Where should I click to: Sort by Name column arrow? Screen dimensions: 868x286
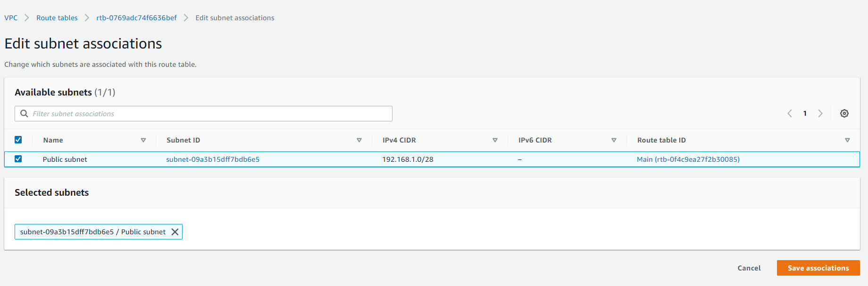[143, 140]
